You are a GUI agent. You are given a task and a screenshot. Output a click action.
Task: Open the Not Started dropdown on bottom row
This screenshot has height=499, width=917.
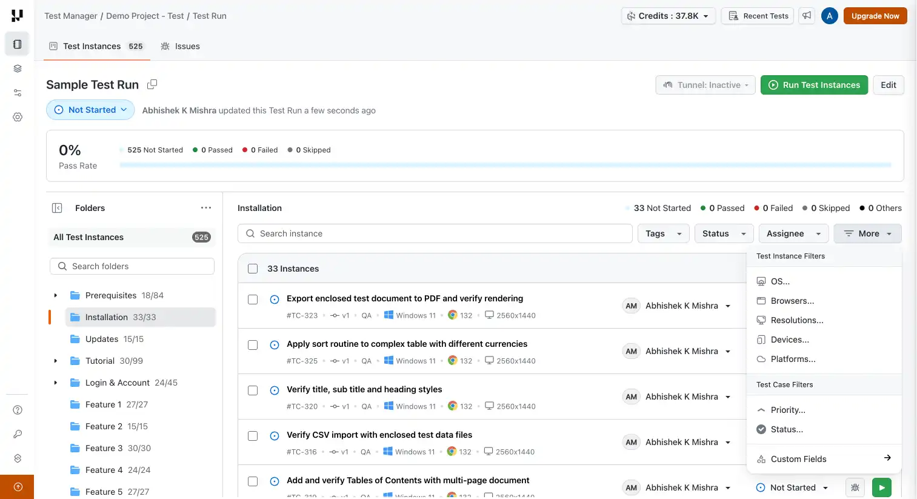pos(792,487)
